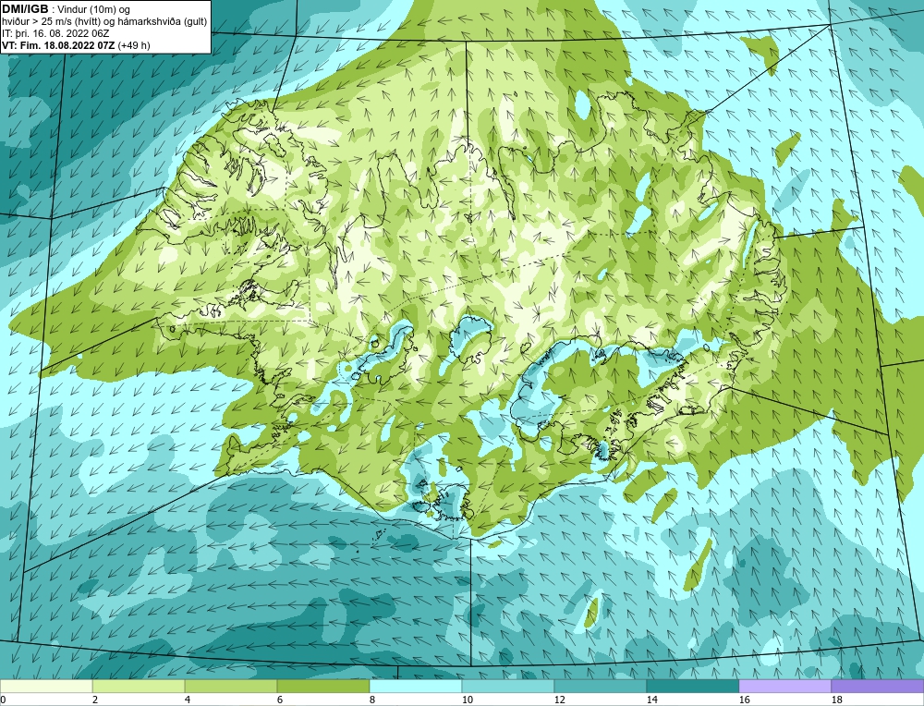Click the teal 12–14 legend swatch
Viewport: 924px width, 706px height.
click(x=601, y=686)
